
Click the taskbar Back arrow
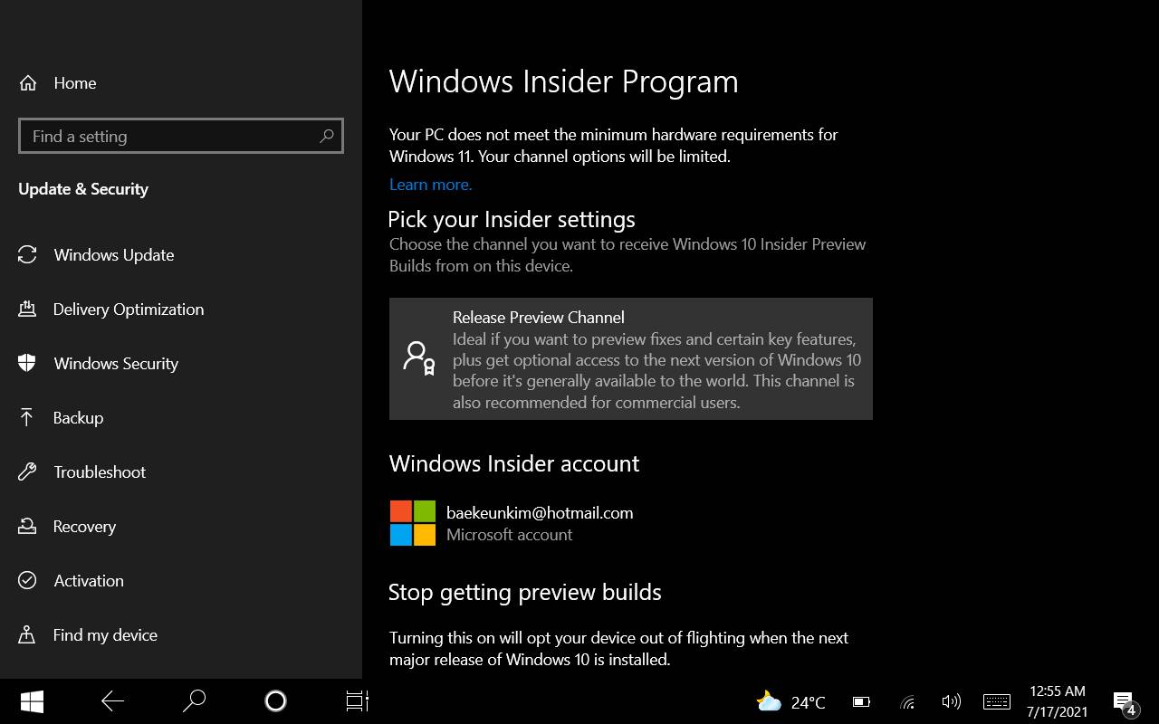[x=113, y=701]
